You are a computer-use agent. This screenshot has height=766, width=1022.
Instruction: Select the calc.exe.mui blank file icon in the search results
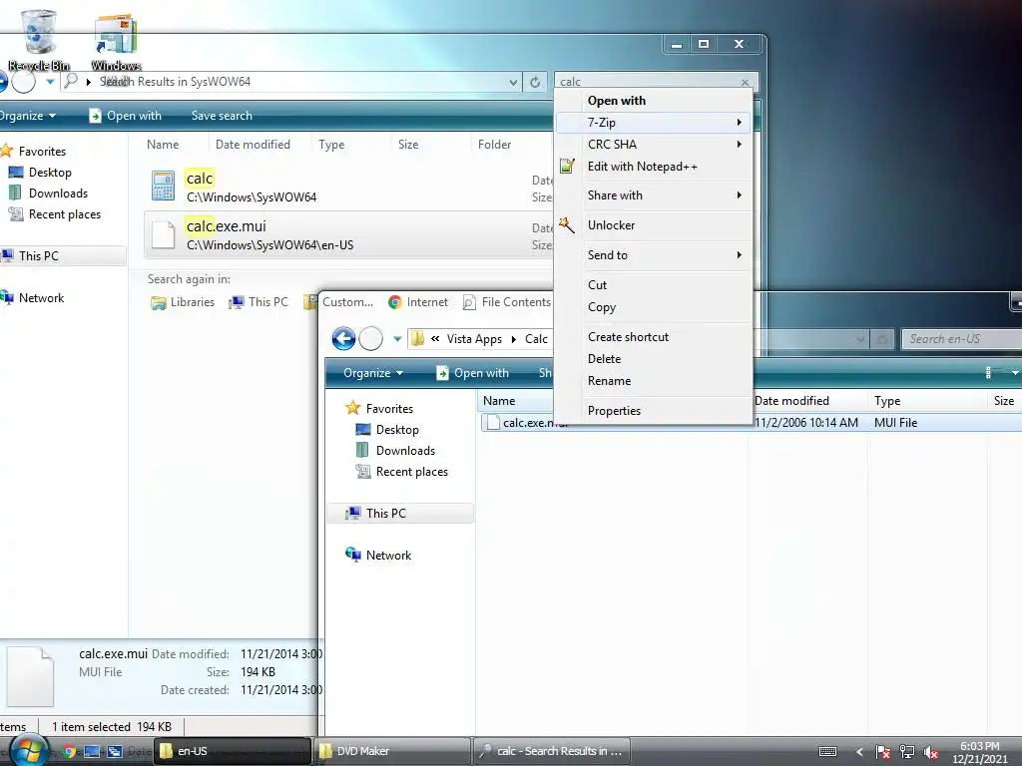point(163,234)
